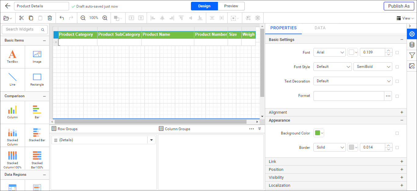Open the (Details) row group dropdown arrow
The width and height of the screenshot is (417, 191).
[x=152, y=140]
